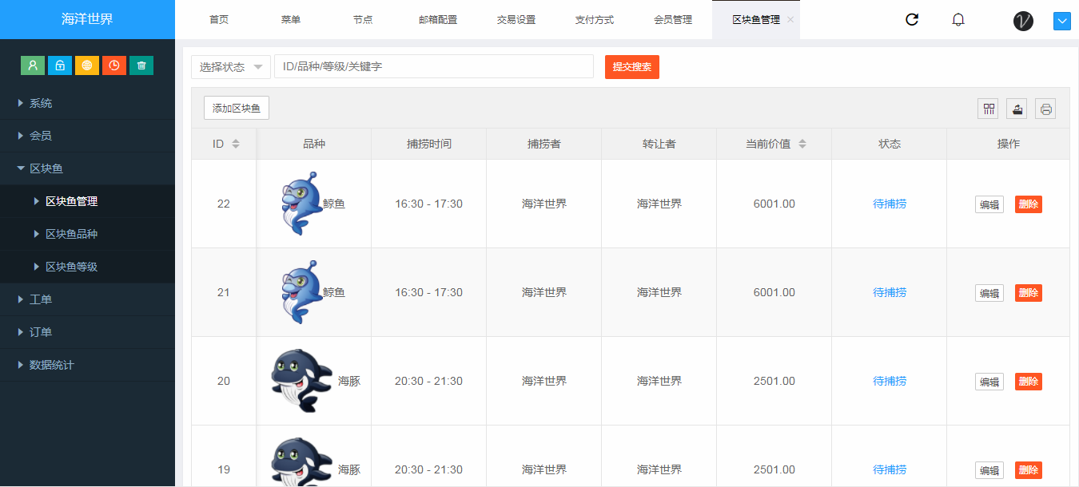Print the table using the printer icon

coord(1045,109)
